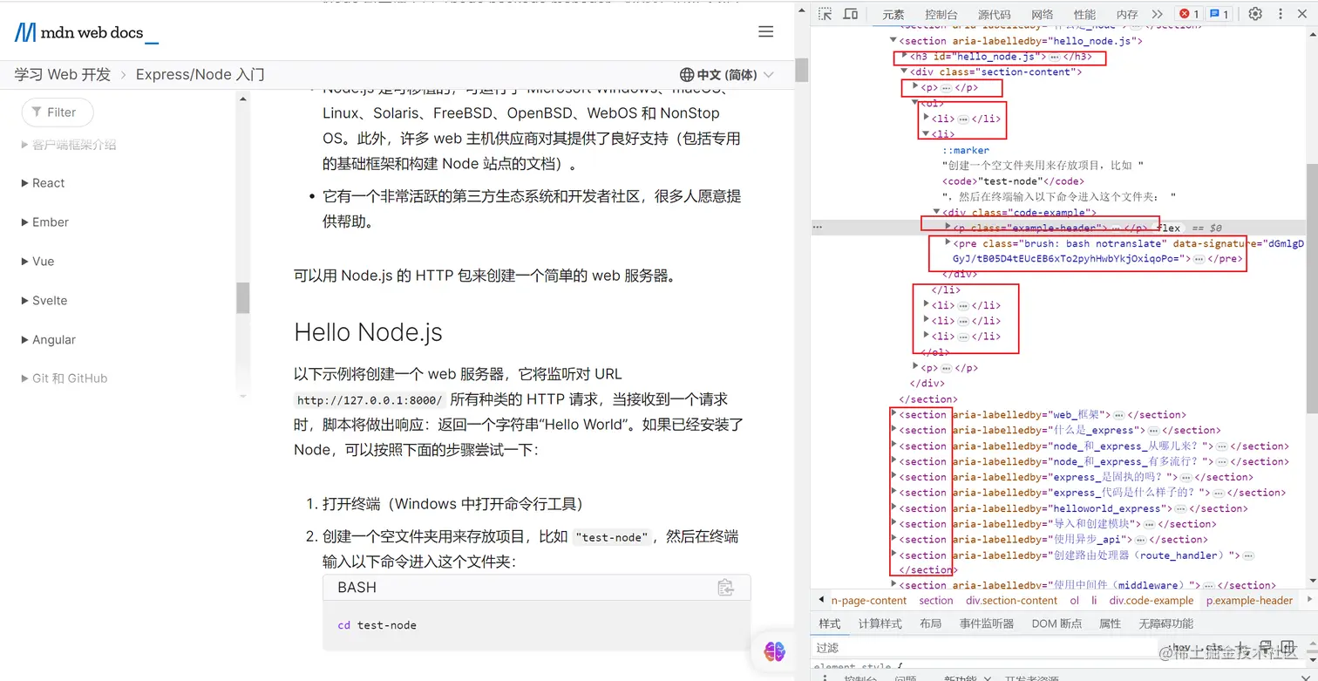Show more DevTools tabs via double chevron
Image resolution: width=1318 pixels, height=681 pixels.
pos(1157,14)
